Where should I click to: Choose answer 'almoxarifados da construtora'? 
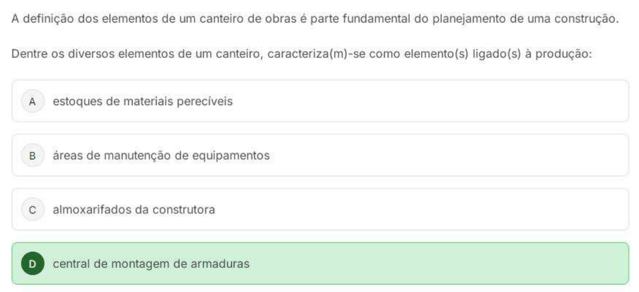click(x=134, y=210)
